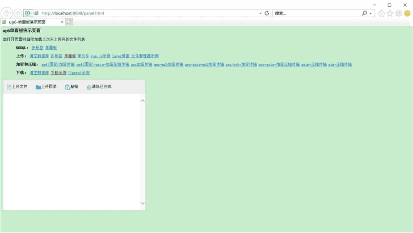The image size is (413, 233).
Task: Open the 文件管理器示例 link
Action: (x=145, y=56)
